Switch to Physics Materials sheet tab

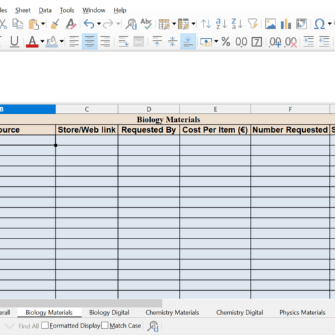coord(302,312)
